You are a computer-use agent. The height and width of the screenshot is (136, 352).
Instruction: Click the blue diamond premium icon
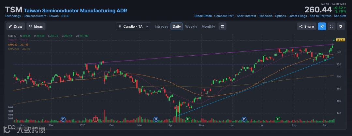322,26
